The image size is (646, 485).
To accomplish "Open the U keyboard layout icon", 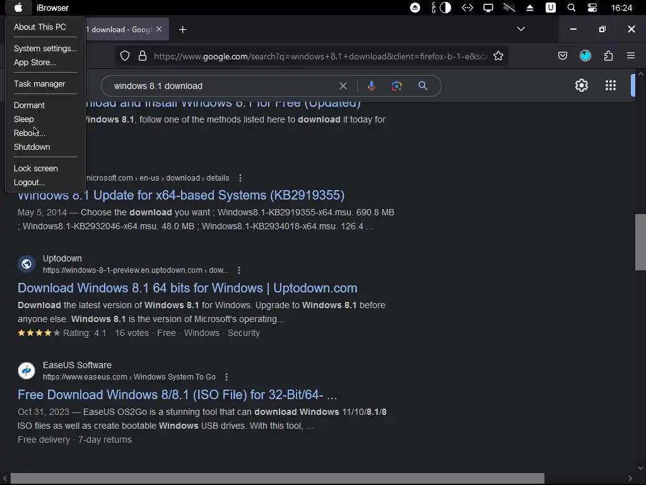I will point(550,8).
